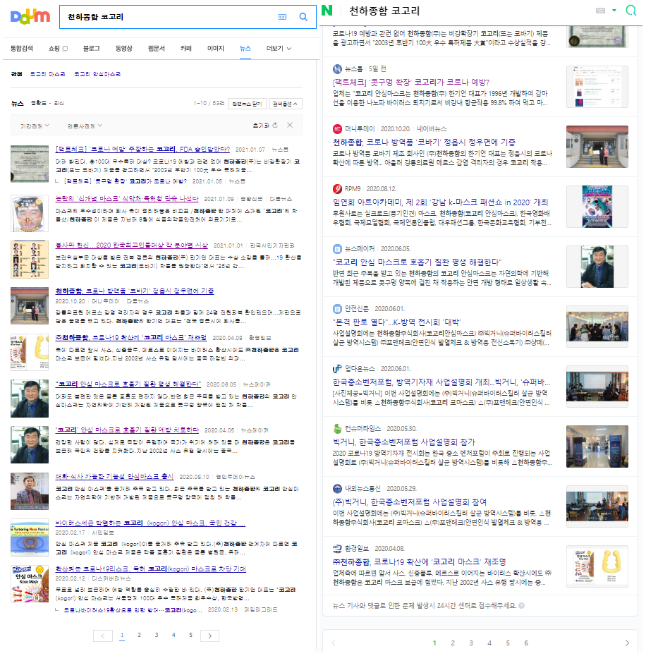
Task: Click Daum magnifier search icon
Action: pos(303,17)
